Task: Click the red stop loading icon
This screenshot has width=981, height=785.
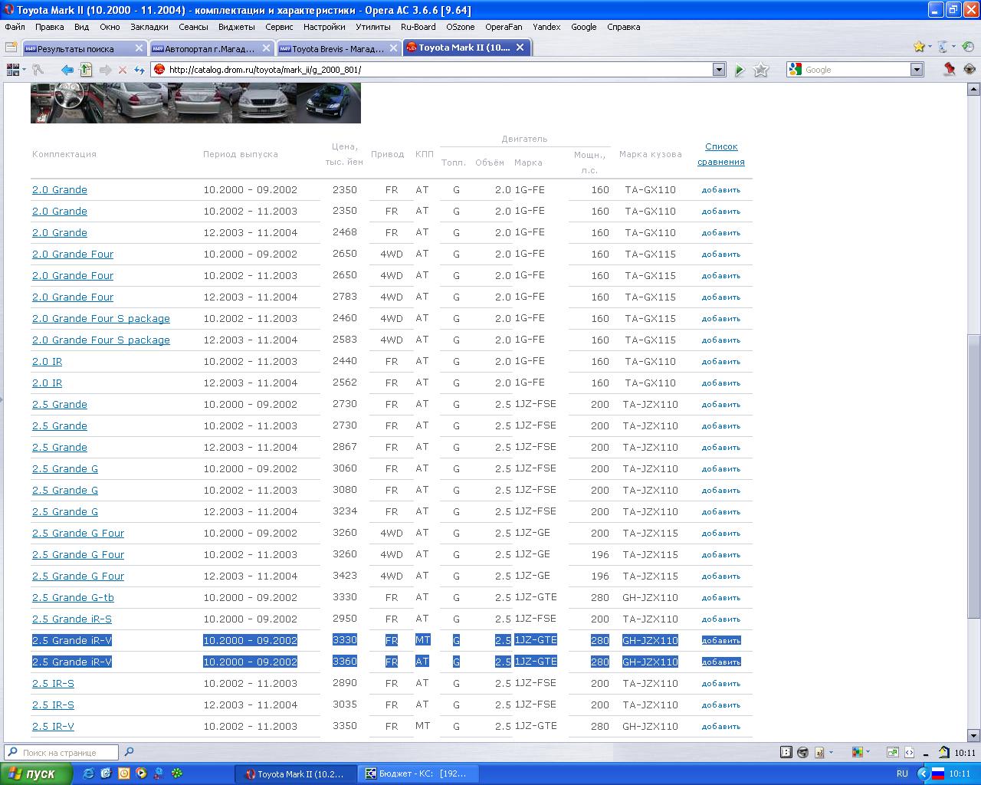Action: click(x=122, y=70)
